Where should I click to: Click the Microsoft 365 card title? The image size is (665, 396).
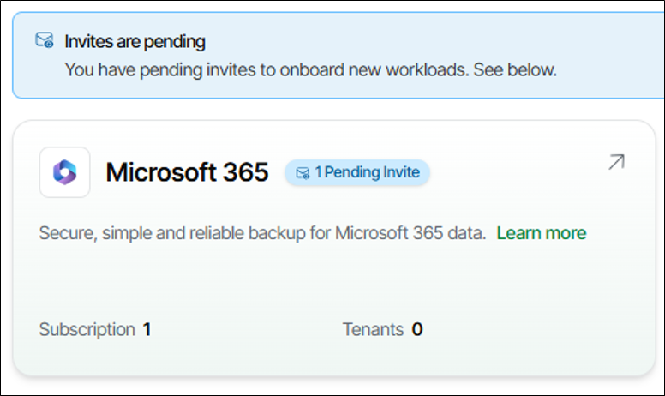[187, 172]
